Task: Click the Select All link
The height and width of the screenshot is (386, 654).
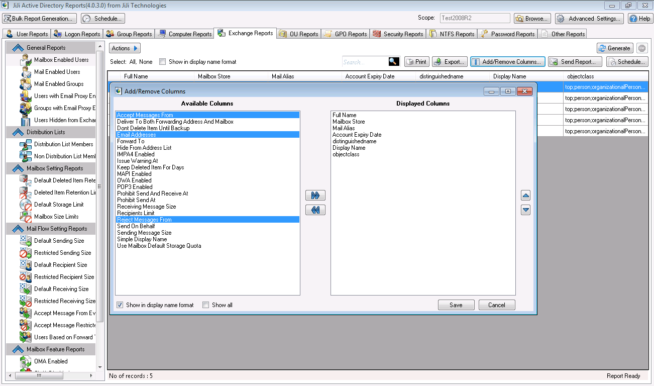Action: 133,62
